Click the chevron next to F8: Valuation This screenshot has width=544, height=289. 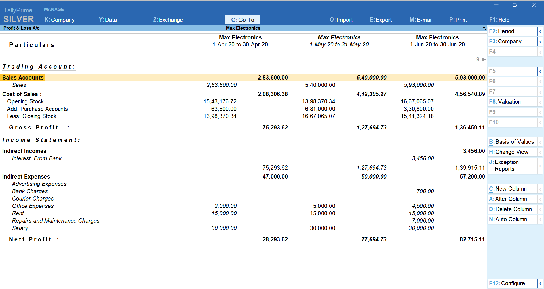pos(541,102)
